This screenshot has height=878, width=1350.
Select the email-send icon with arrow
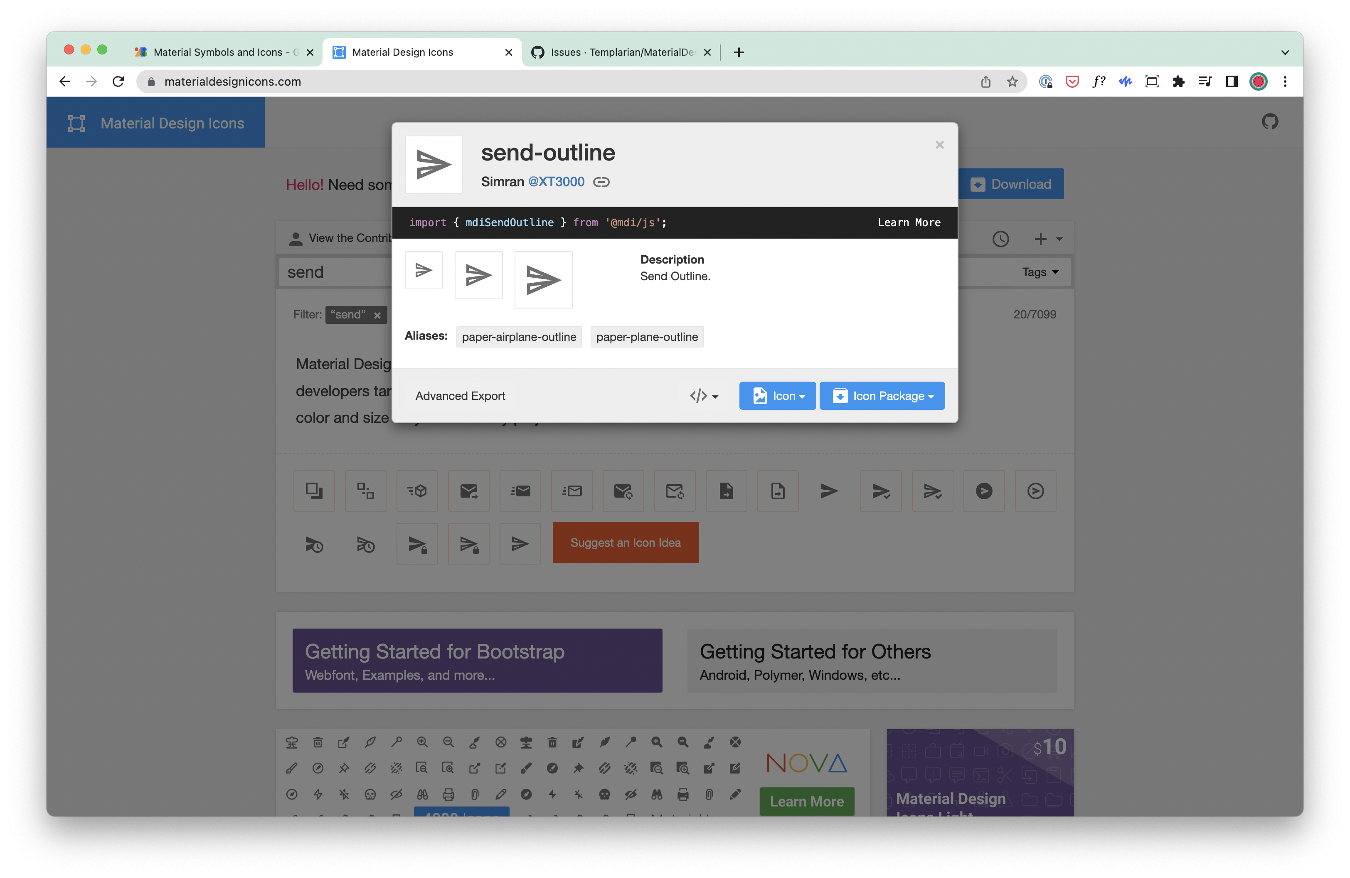468,491
